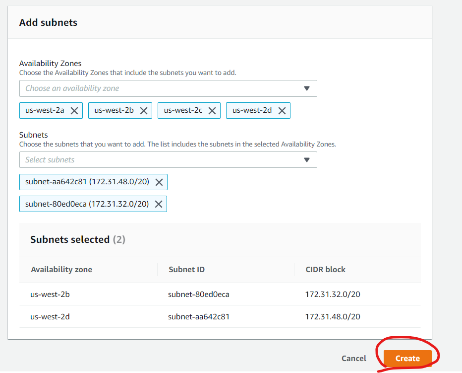Open the Choose an availability zone dropdown
Image resolution: width=462 pixels, height=373 pixels.
tap(168, 88)
